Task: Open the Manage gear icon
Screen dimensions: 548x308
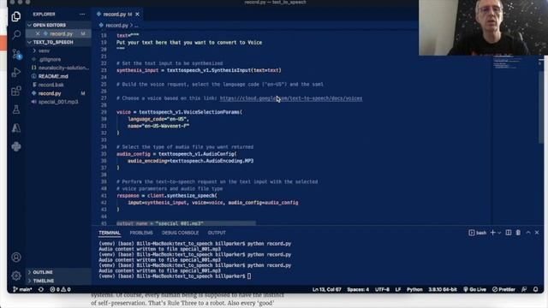Action: pyautogui.click(x=16, y=275)
